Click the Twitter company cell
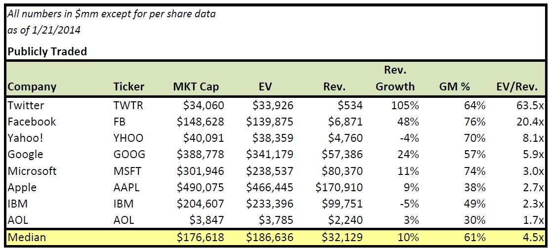This screenshot has height=252, width=550. coord(26,105)
